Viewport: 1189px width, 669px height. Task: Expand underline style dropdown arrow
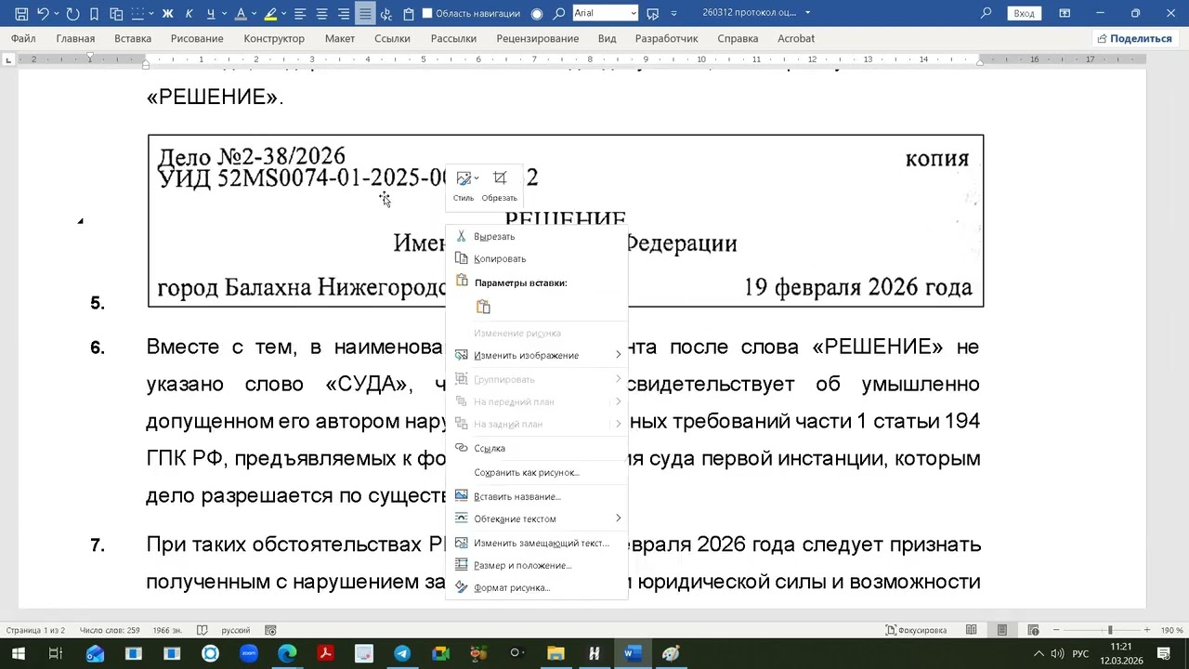[224, 14]
